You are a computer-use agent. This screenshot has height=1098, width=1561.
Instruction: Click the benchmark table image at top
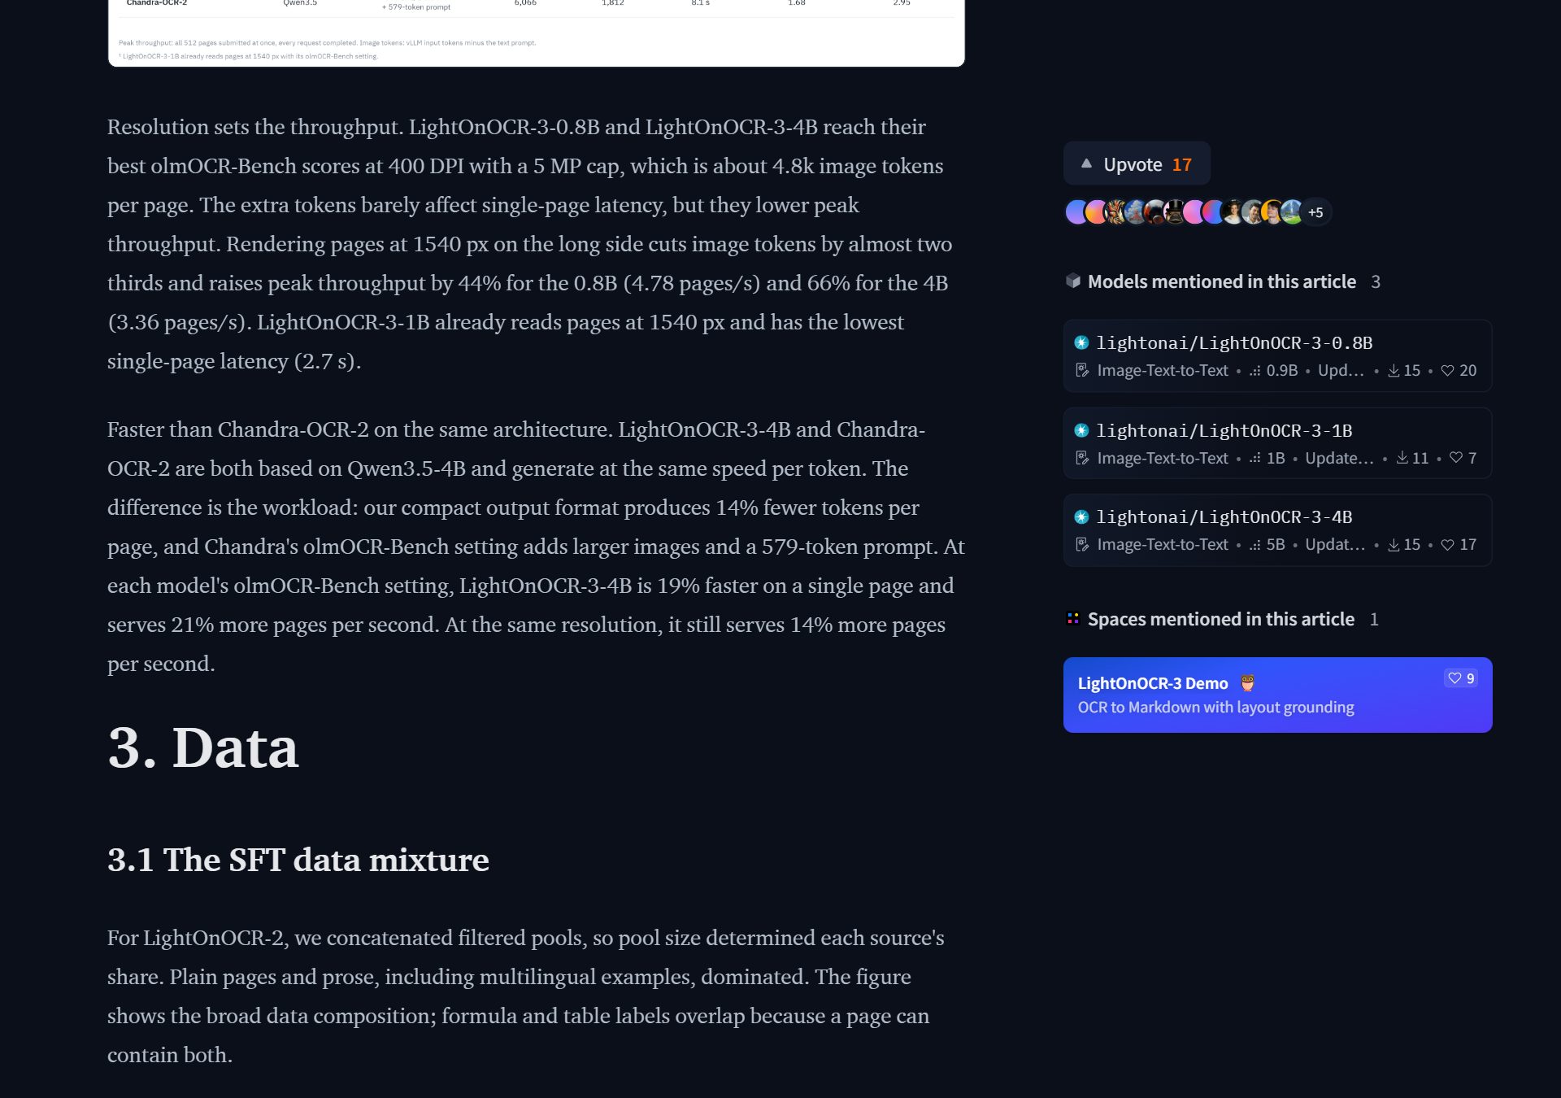point(537,33)
